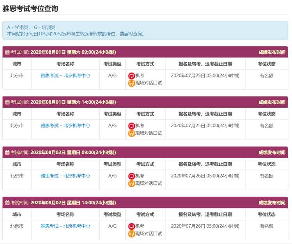Click the red 机考 icon in the 08月01日 14:00 row
Viewport: 292px width, 244px height.
point(131,126)
